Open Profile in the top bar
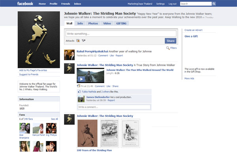Viewport: 237px width, 152px height. (x=53, y=4)
